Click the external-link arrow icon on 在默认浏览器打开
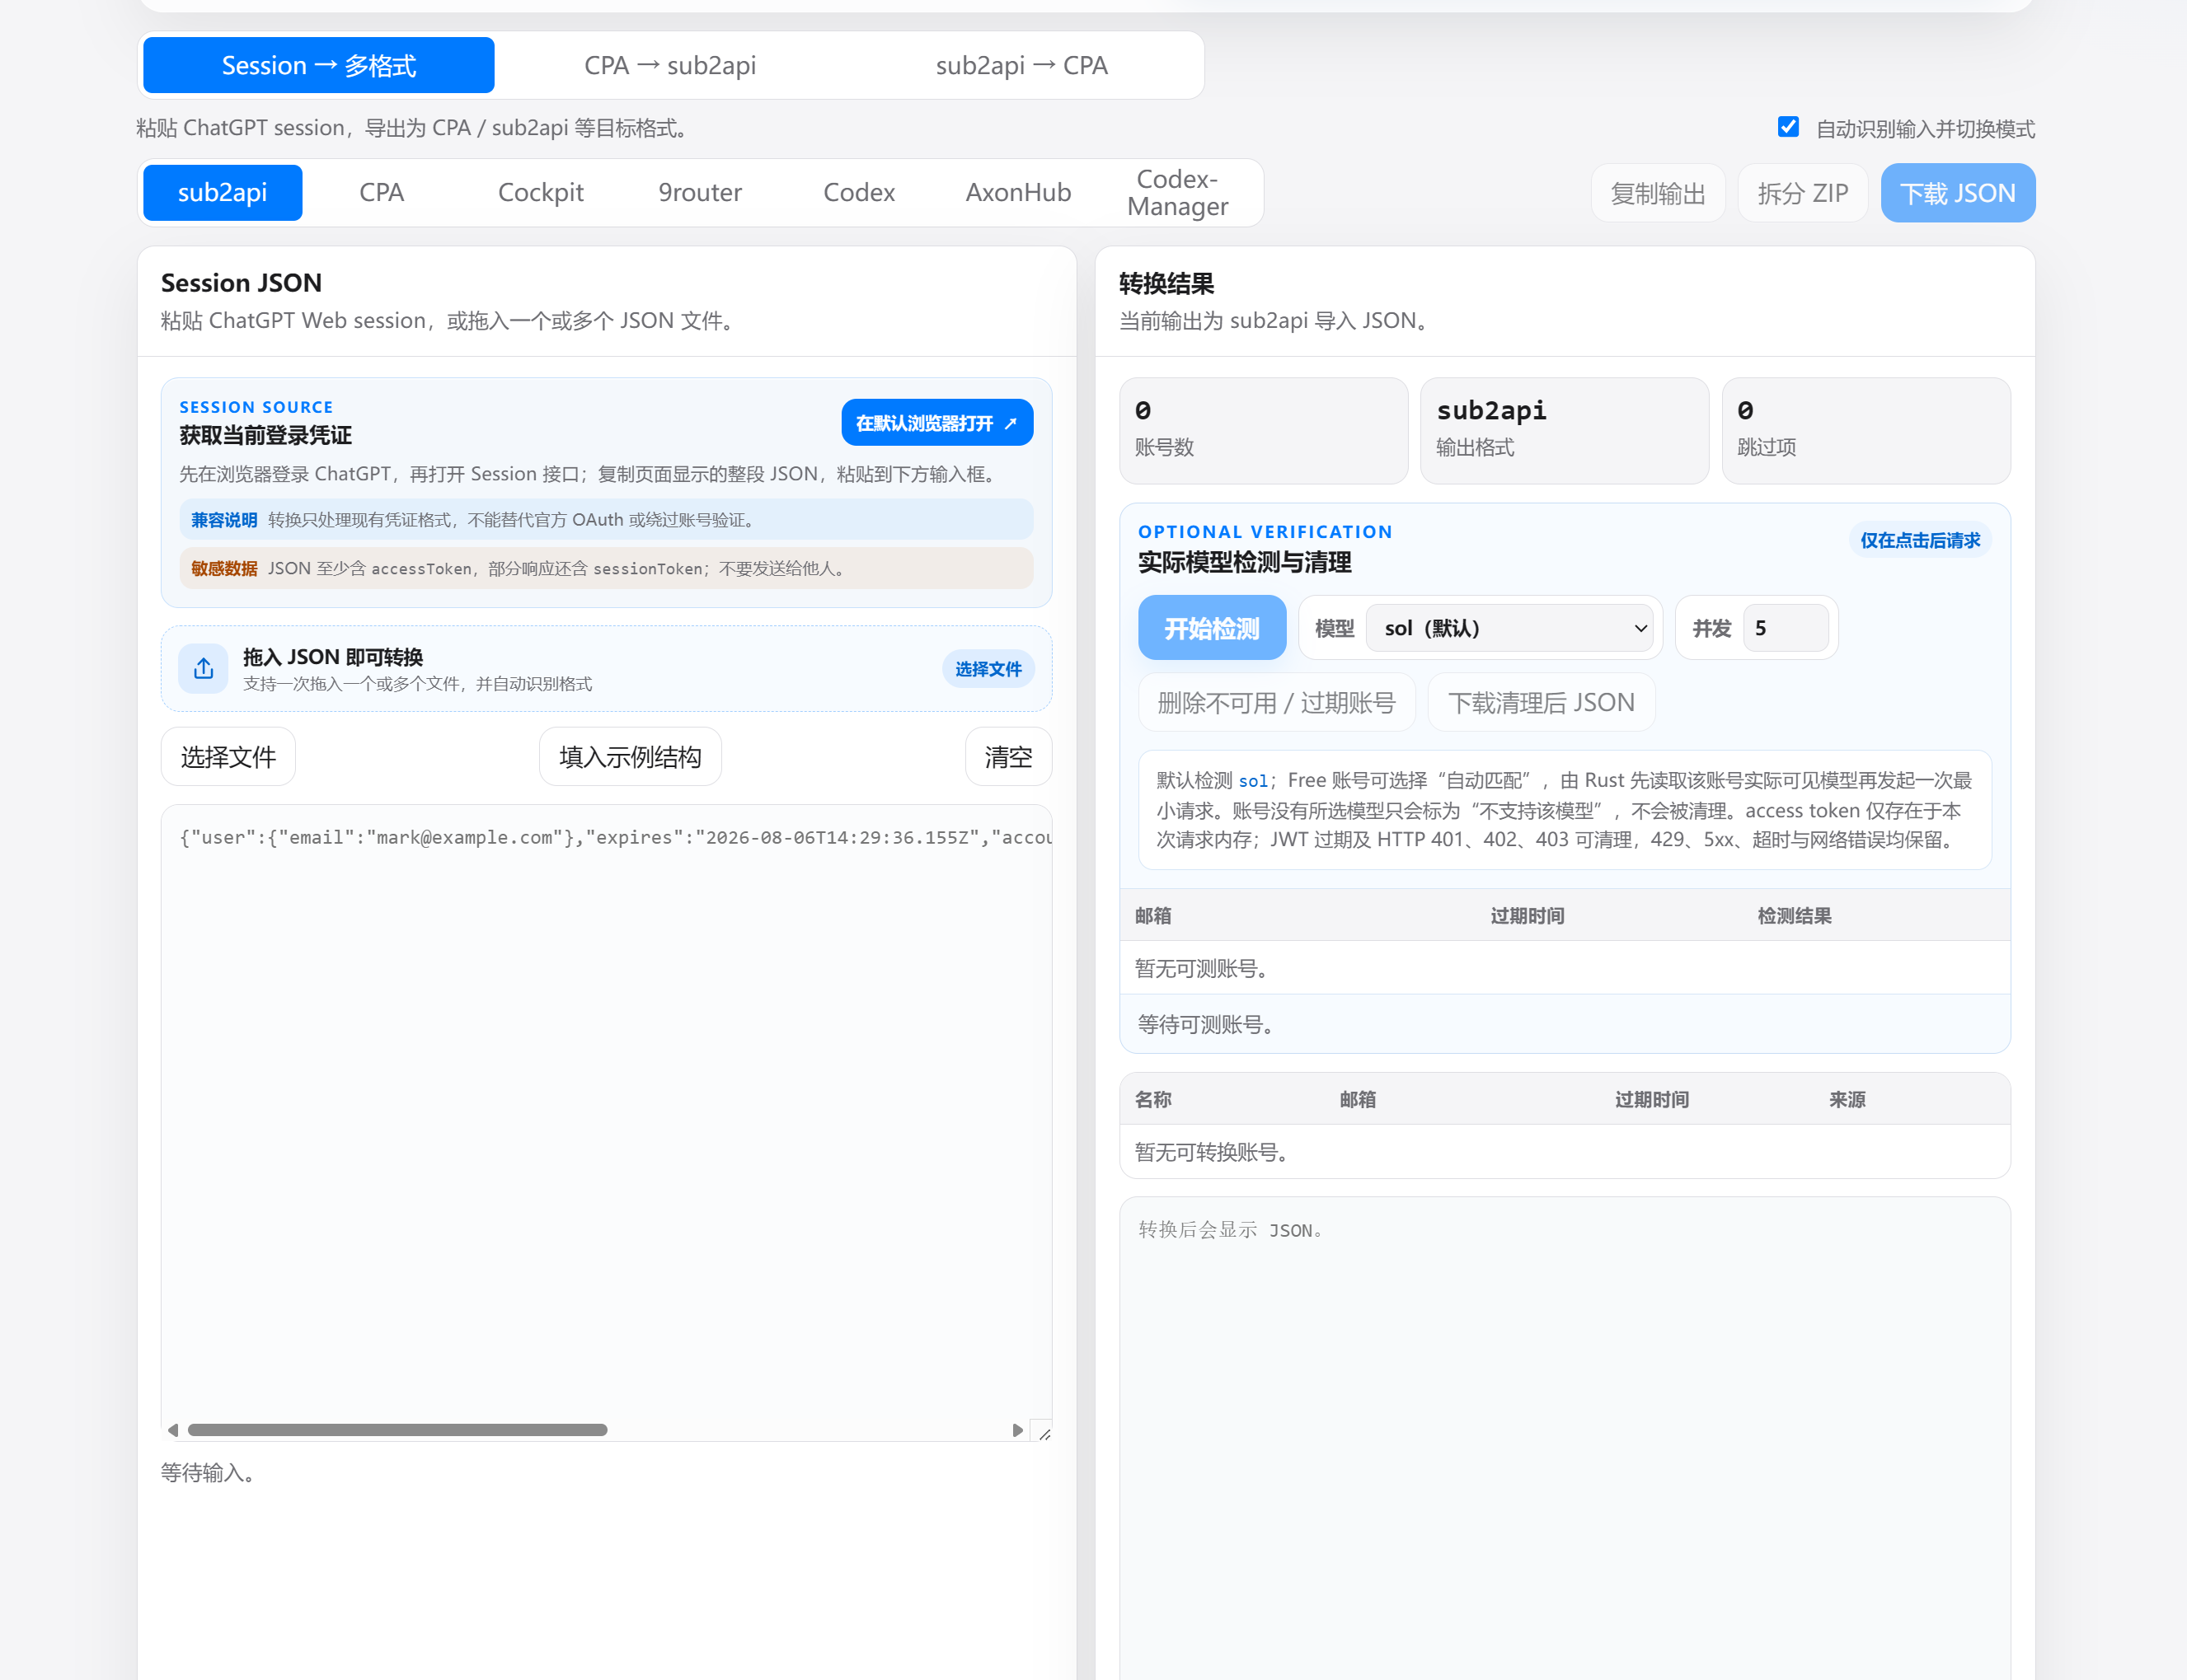Viewport: 2187px width, 1680px height. pos(1011,423)
